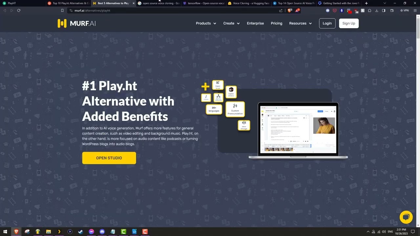Expand the Resources dropdown menu
Viewport: 420px width, 236px height.
click(x=300, y=23)
